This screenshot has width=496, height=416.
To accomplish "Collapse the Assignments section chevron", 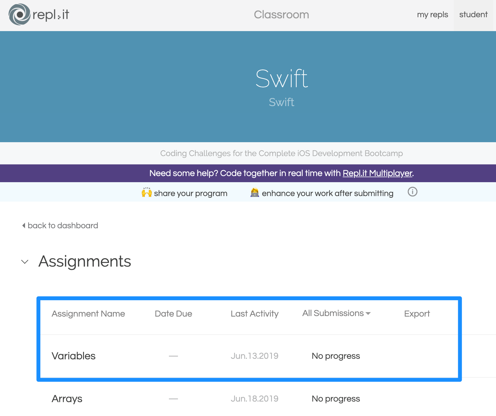I will pos(25,262).
